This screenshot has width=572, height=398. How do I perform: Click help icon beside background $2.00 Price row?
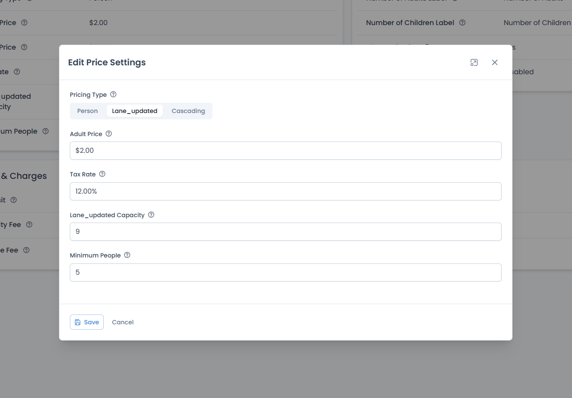pyautogui.click(x=24, y=23)
